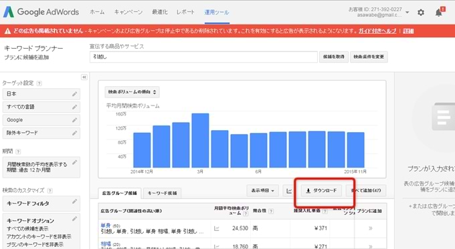Viewport: 455px width, 249px height.
Task: Switch to the キーワード候補 tab
Action: (162, 193)
